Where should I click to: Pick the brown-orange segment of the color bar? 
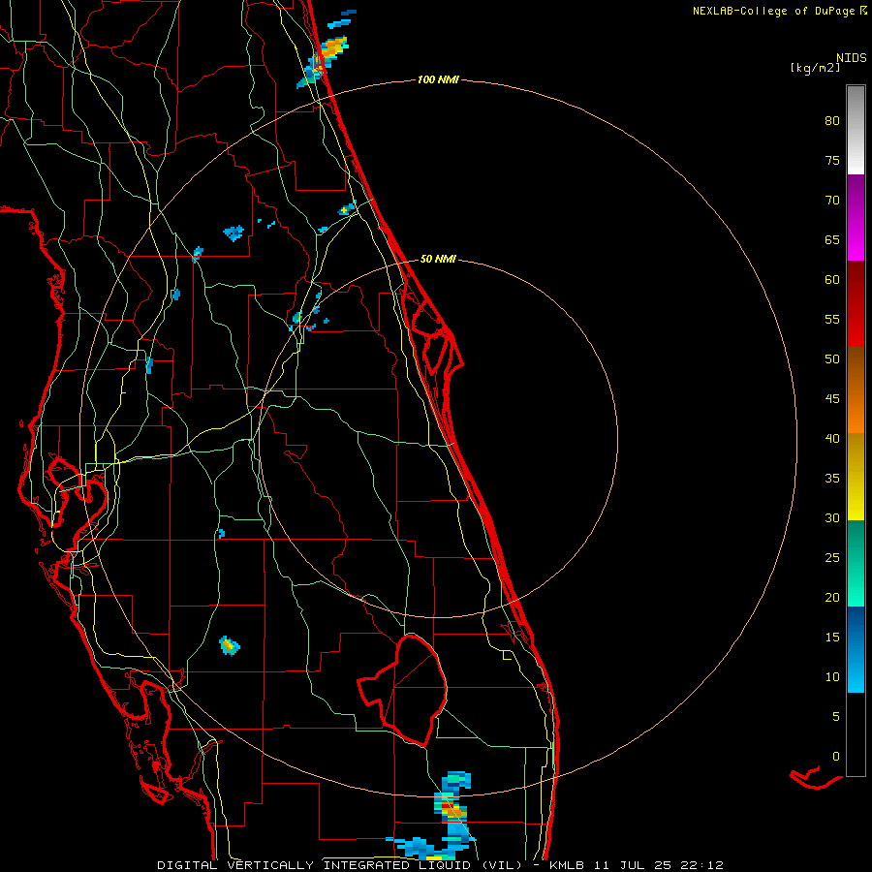856,389
